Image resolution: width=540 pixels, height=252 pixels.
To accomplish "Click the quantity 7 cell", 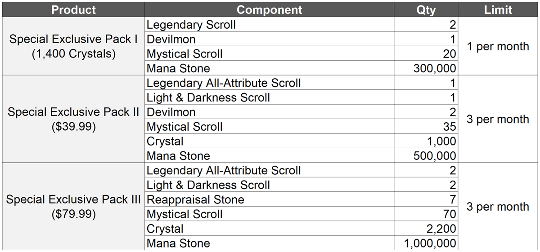I will coord(426,199).
